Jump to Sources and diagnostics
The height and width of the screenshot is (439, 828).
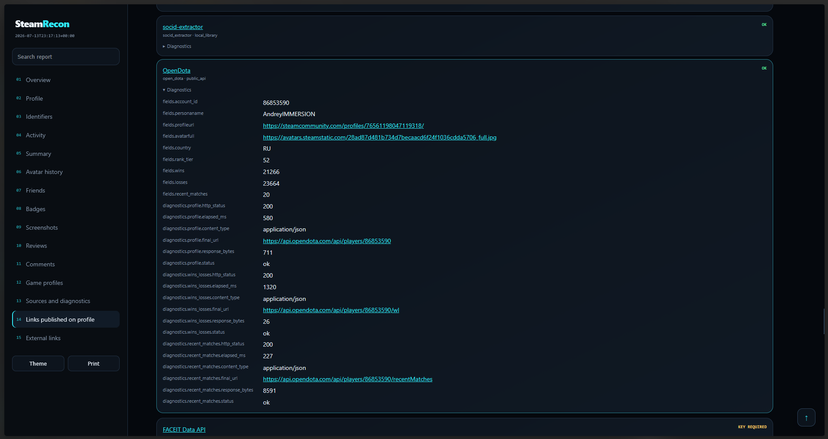coord(66,301)
